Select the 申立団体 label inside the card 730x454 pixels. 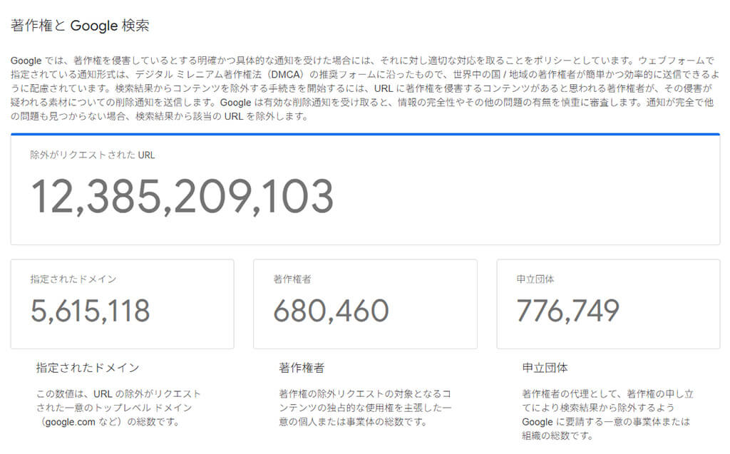(535, 279)
